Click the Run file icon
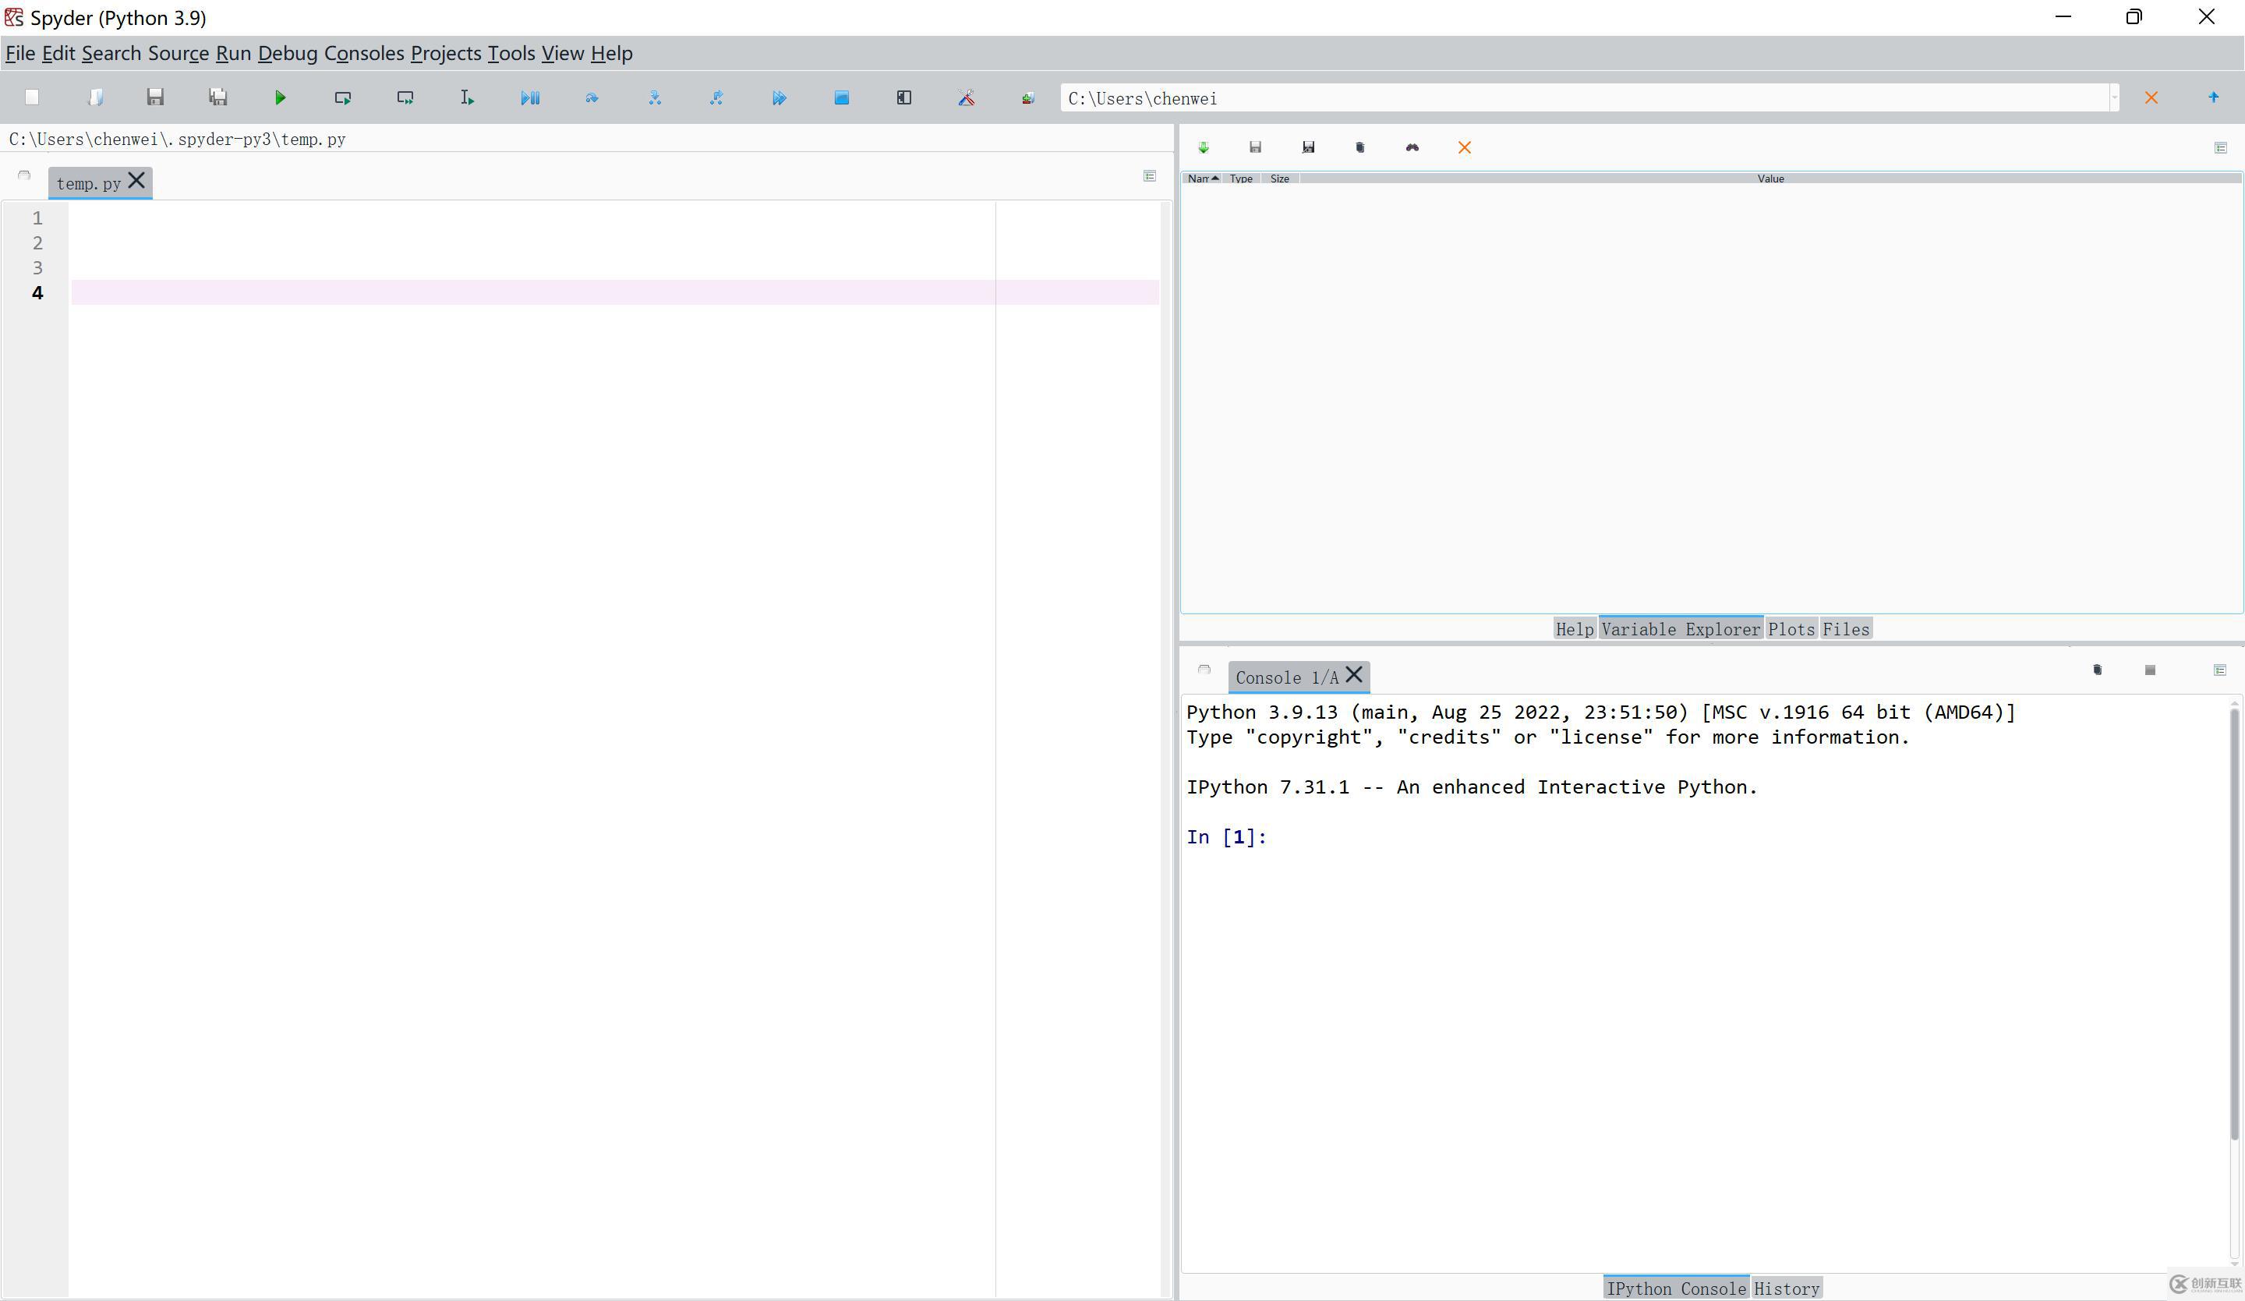2245x1301 pixels. 279,96
